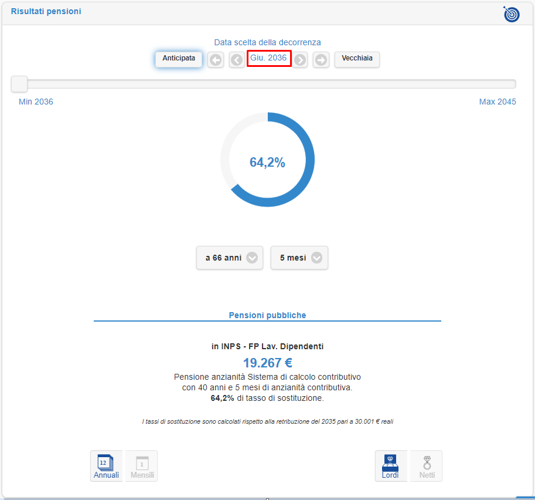This screenshot has height=500, width=535.
Task: Click the 19.267 € pension amount
Action: point(267,363)
